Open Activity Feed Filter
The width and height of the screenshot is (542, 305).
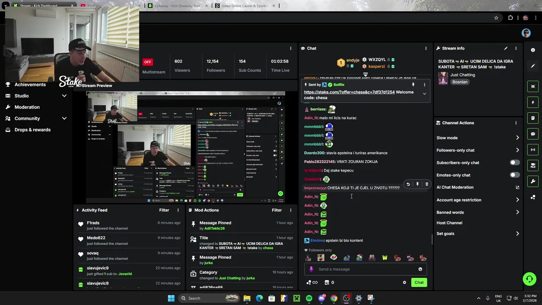(164, 210)
